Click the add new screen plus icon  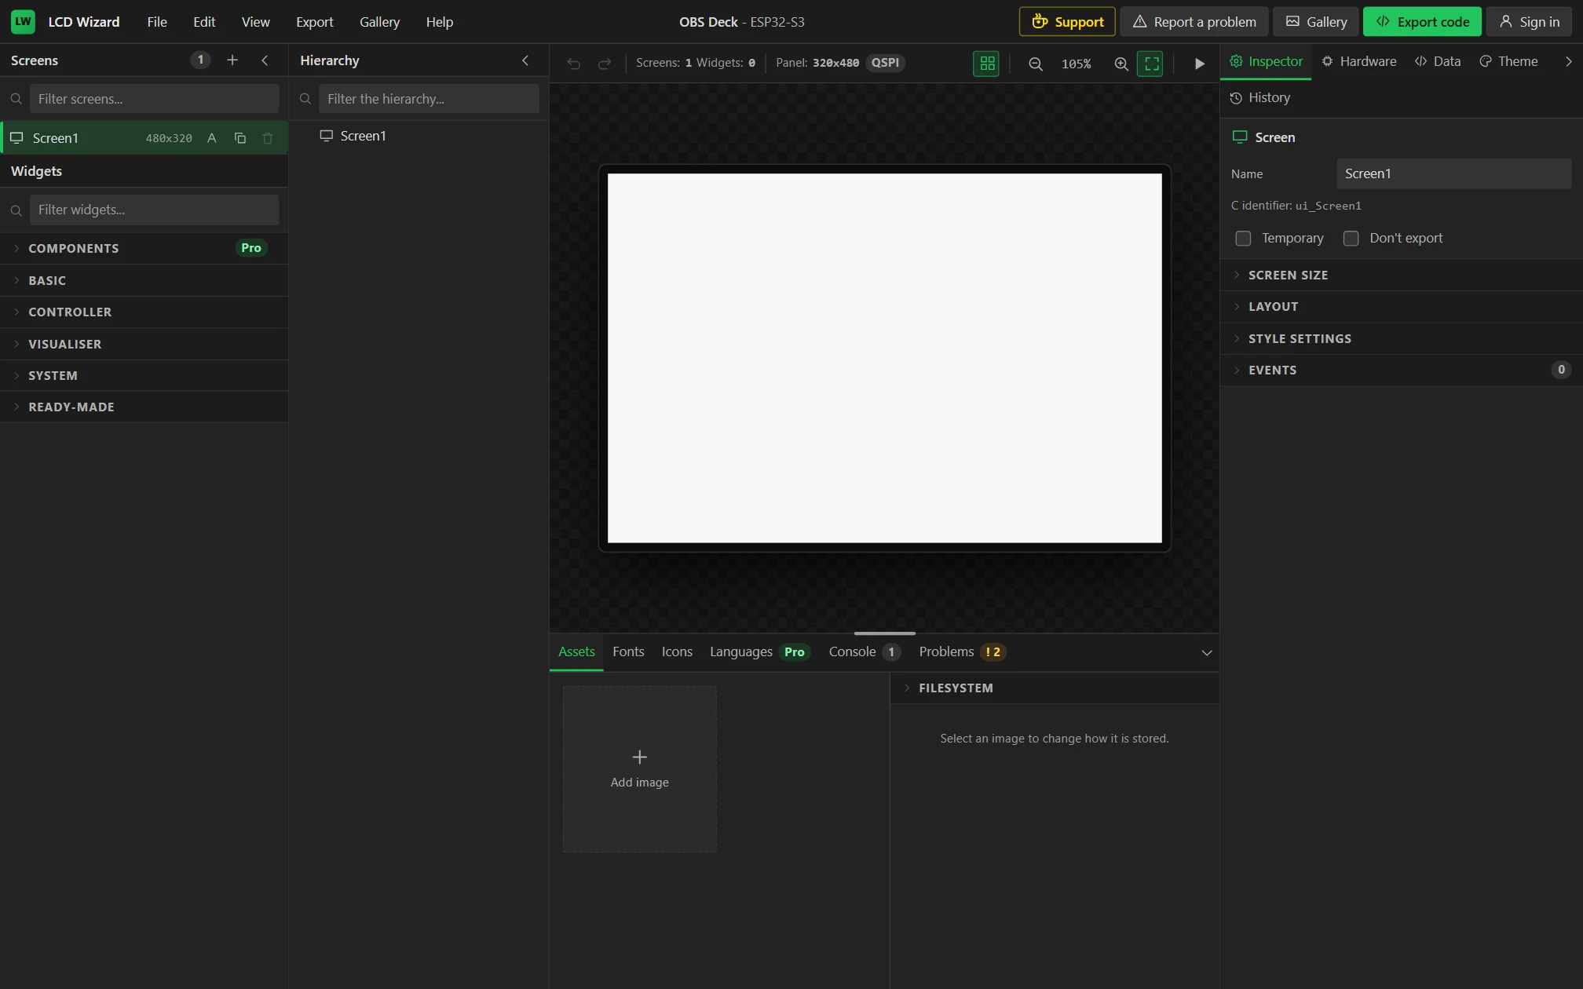232,60
